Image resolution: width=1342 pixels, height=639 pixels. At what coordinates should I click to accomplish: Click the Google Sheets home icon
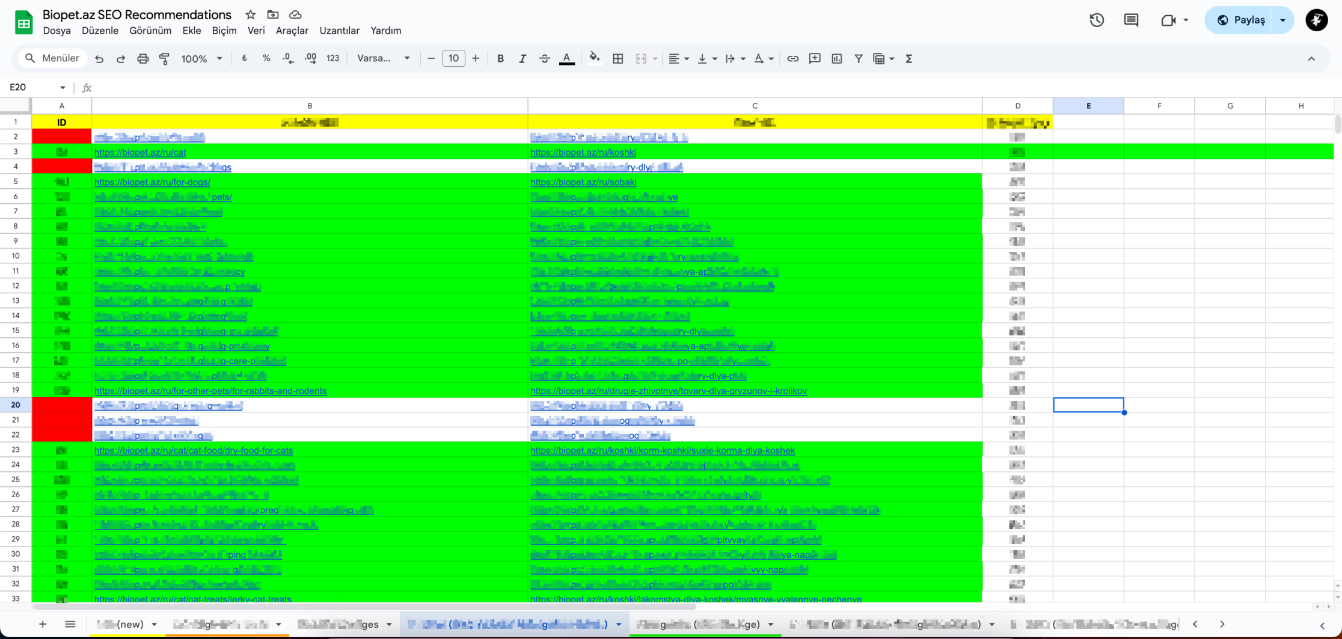[x=23, y=23]
